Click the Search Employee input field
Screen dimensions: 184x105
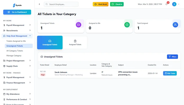coord(61,4)
